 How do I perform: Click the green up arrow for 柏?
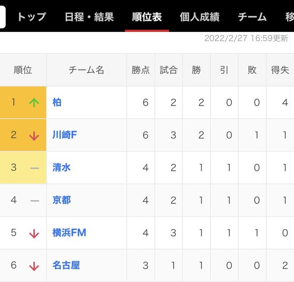point(34,103)
